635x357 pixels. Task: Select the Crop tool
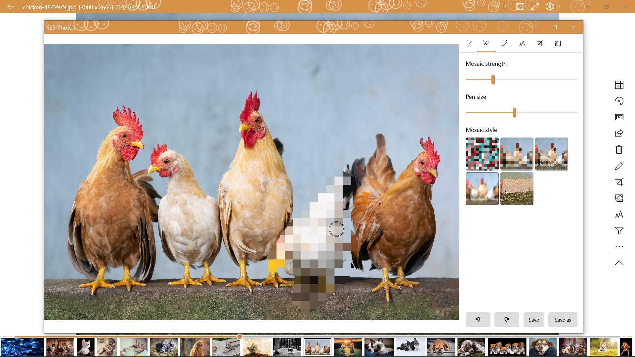point(540,43)
